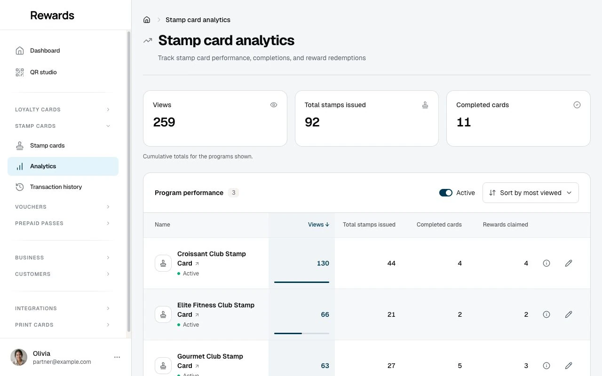Expand the Print Cards section
The image size is (602, 376).
tap(63, 325)
